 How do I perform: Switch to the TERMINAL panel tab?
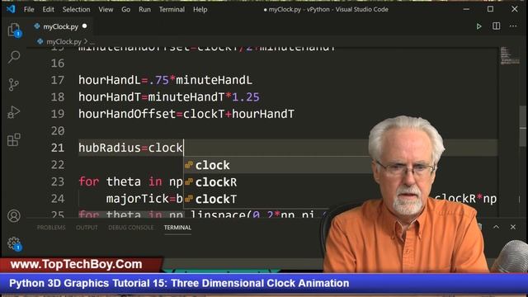point(177,228)
